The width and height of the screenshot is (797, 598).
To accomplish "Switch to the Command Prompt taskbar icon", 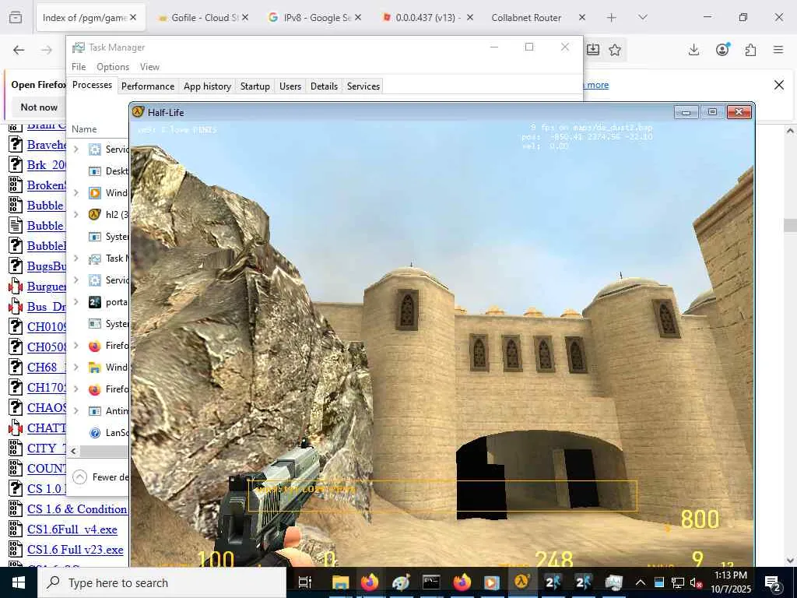I will coord(431,582).
